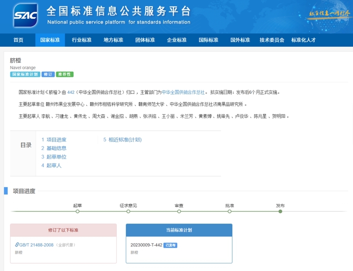The width and height of the screenshot is (353, 271).
Task: Click plan number 20230009-T-442
Action: pos(146,245)
